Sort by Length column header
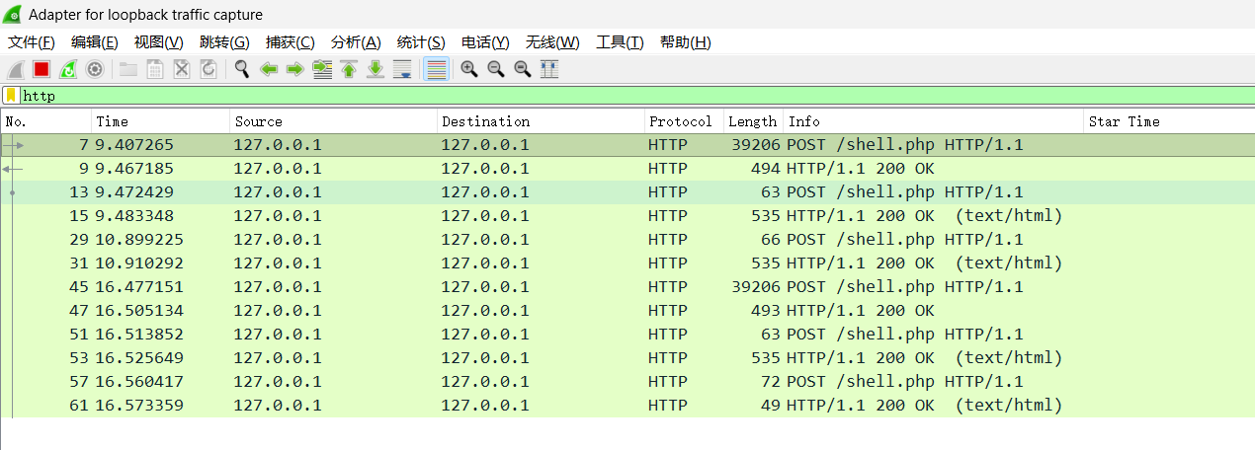Screen dimensions: 1255x450 coord(752,121)
